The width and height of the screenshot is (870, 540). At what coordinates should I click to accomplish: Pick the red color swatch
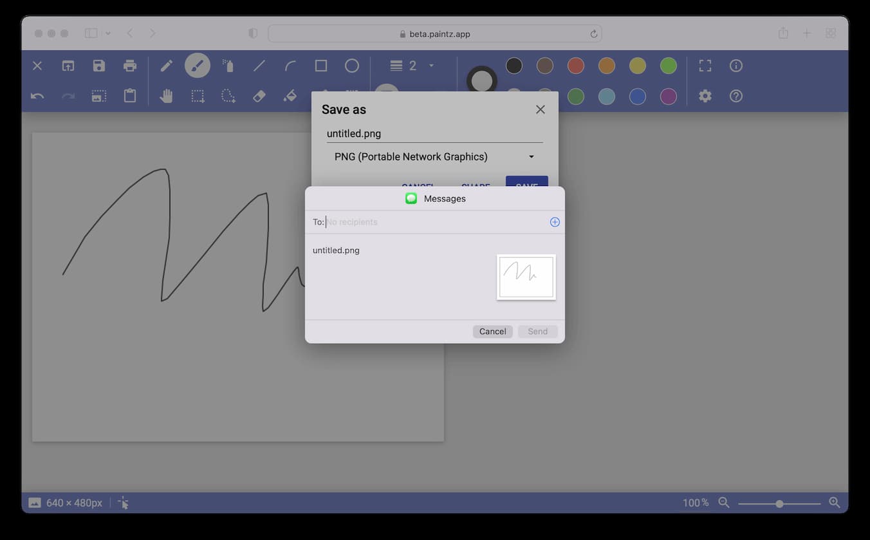click(576, 66)
